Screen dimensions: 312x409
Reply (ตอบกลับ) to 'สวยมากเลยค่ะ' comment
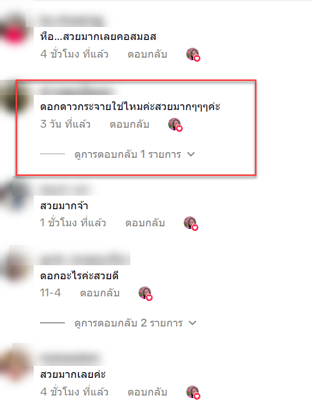pos(147,392)
